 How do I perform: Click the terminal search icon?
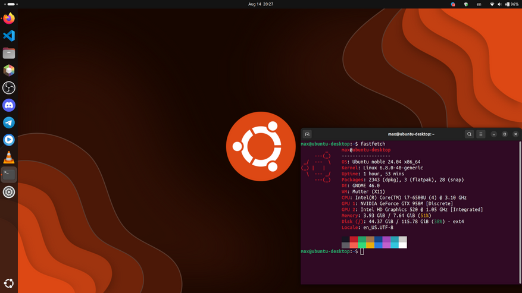469,134
